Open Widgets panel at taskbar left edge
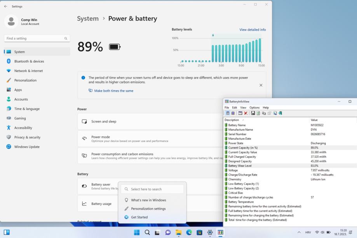Viewport: 357px width, 238px height. point(7,232)
